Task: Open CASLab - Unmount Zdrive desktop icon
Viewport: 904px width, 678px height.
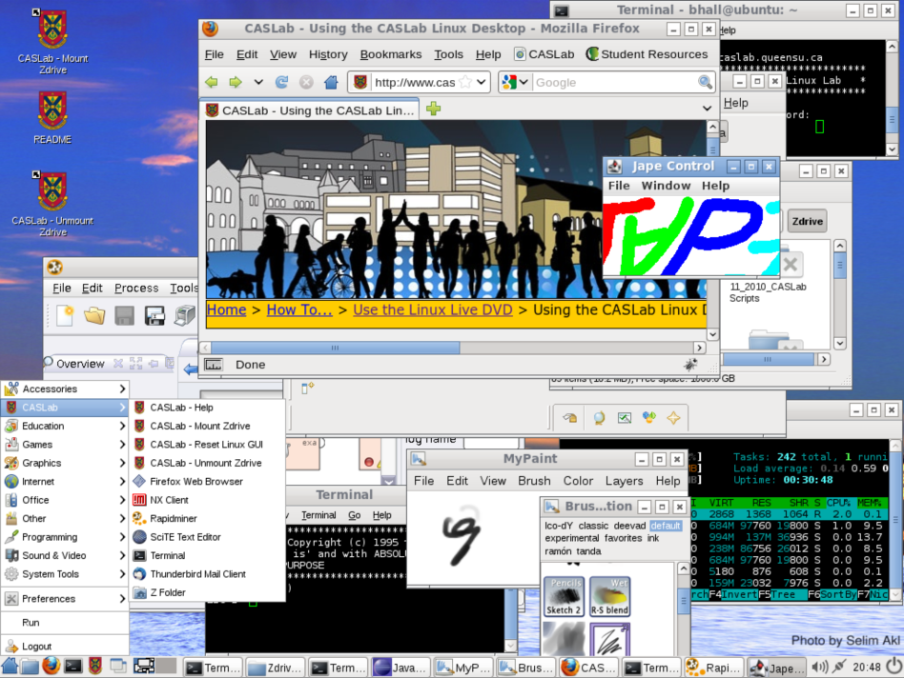Action: tap(52, 204)
